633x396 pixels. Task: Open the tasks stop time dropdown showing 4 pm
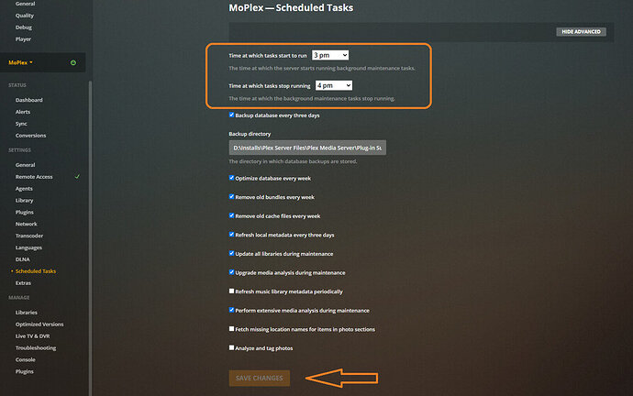point(334,85)
